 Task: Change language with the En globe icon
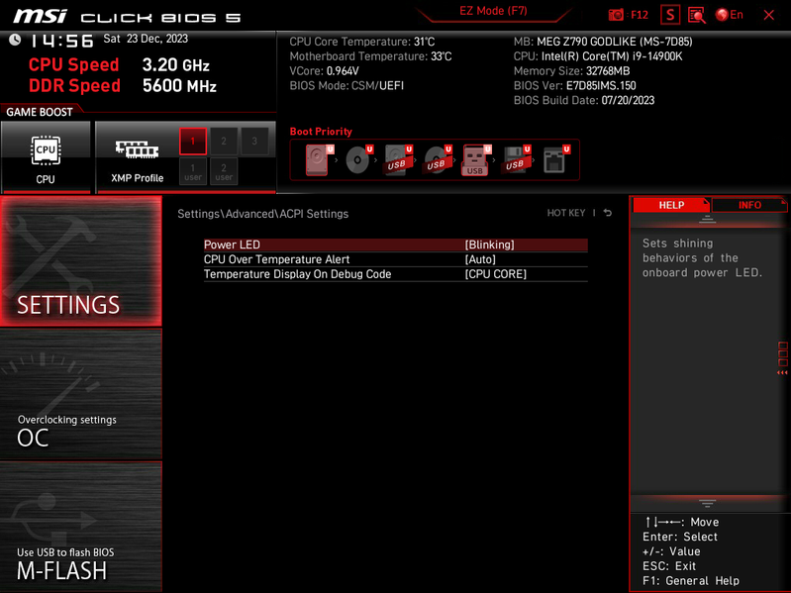(730, 15)
